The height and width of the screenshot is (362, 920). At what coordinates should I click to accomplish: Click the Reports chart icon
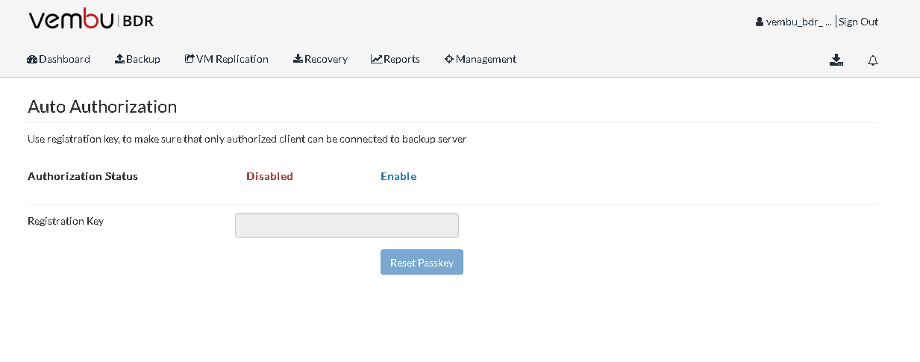click(x=376, y=59)
